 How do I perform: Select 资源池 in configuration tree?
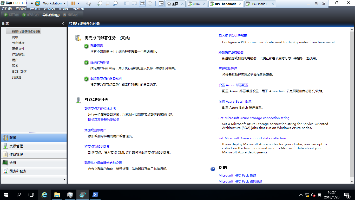click(17, 77)
